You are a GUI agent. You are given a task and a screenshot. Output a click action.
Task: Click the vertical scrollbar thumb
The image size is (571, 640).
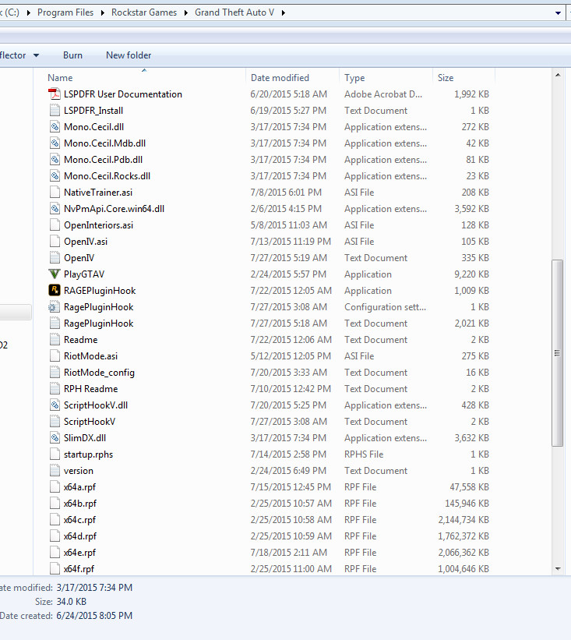coord(558,353)
